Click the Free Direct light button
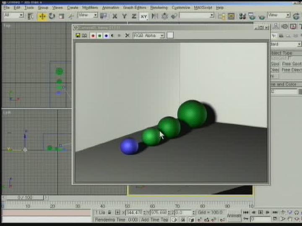302x226 pixels. tap(291, 70)
